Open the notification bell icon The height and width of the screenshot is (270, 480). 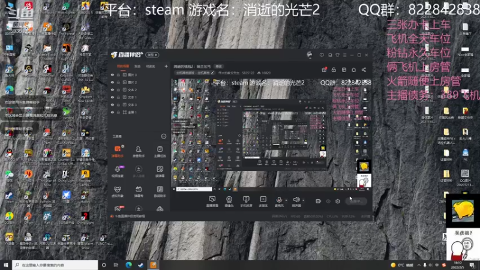[x=353, y=70]
